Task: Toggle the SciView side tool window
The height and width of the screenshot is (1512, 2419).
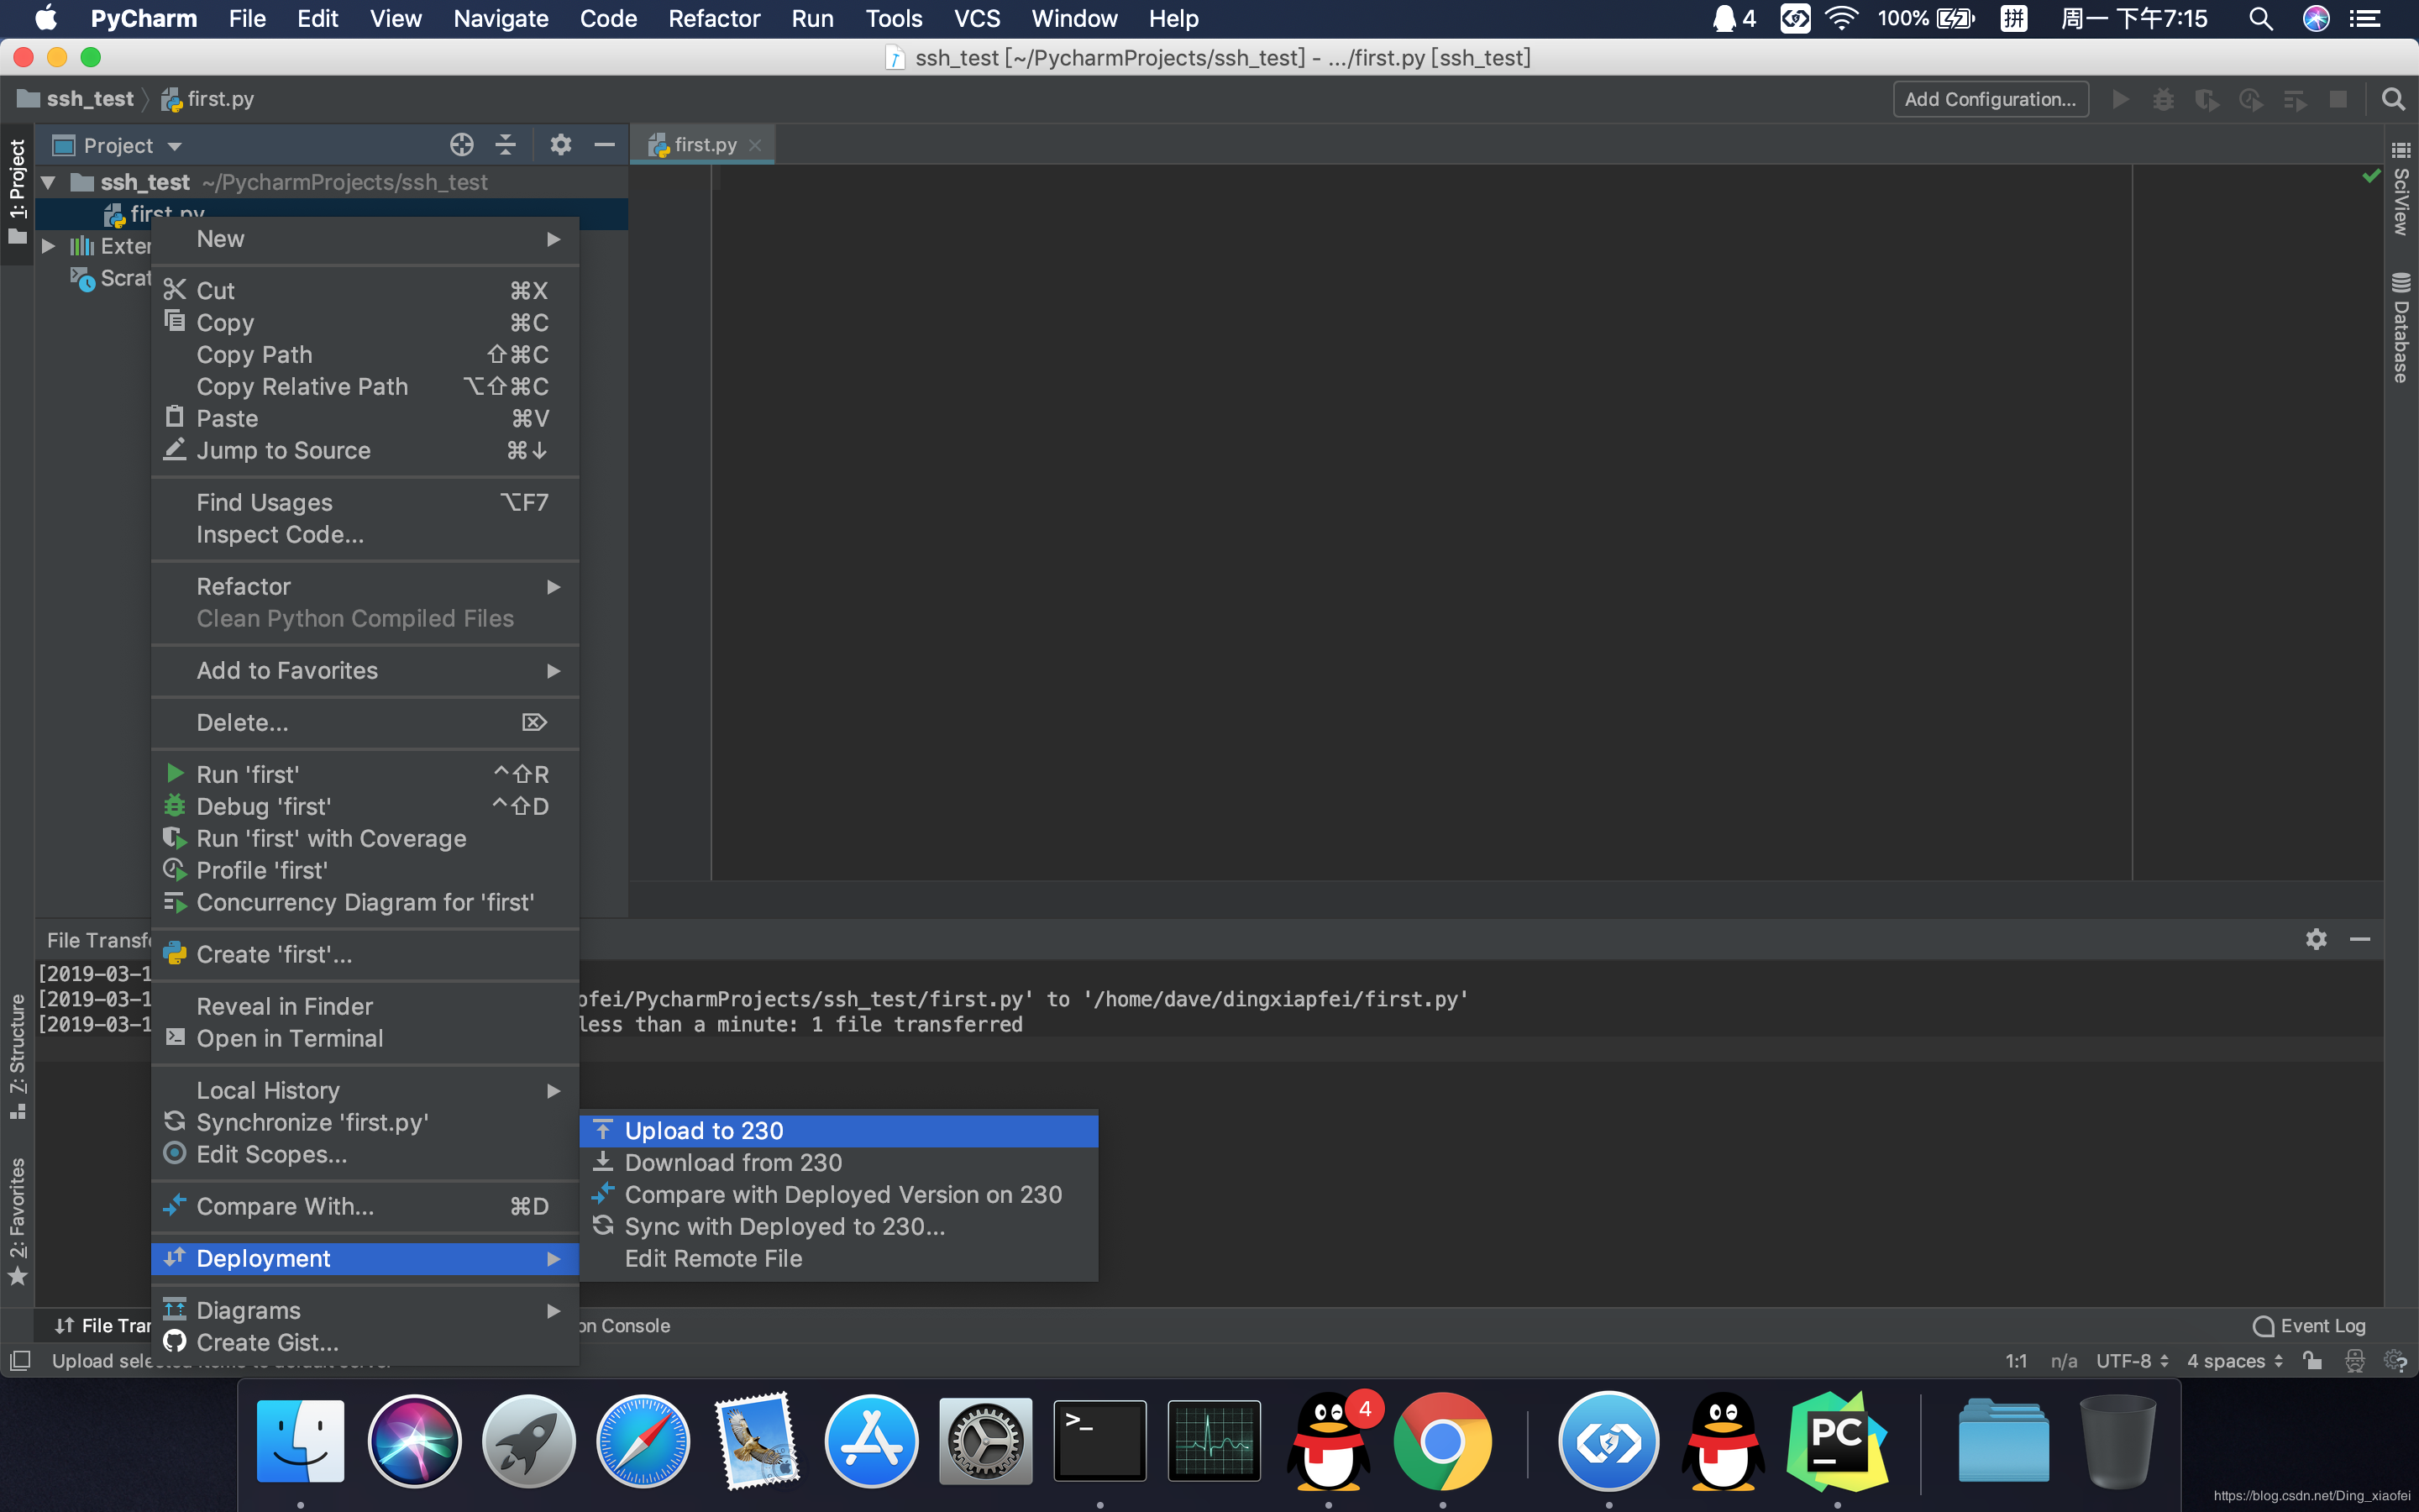Action: pyautogui.click(x=2400, y=190)
